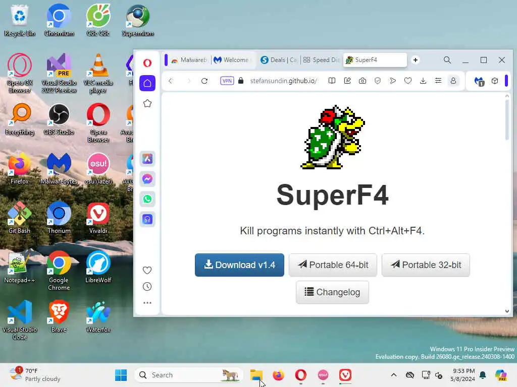517x387 pixels.
Task: Open the downloads icon in toolbar
Action: (x=423, y=81)
